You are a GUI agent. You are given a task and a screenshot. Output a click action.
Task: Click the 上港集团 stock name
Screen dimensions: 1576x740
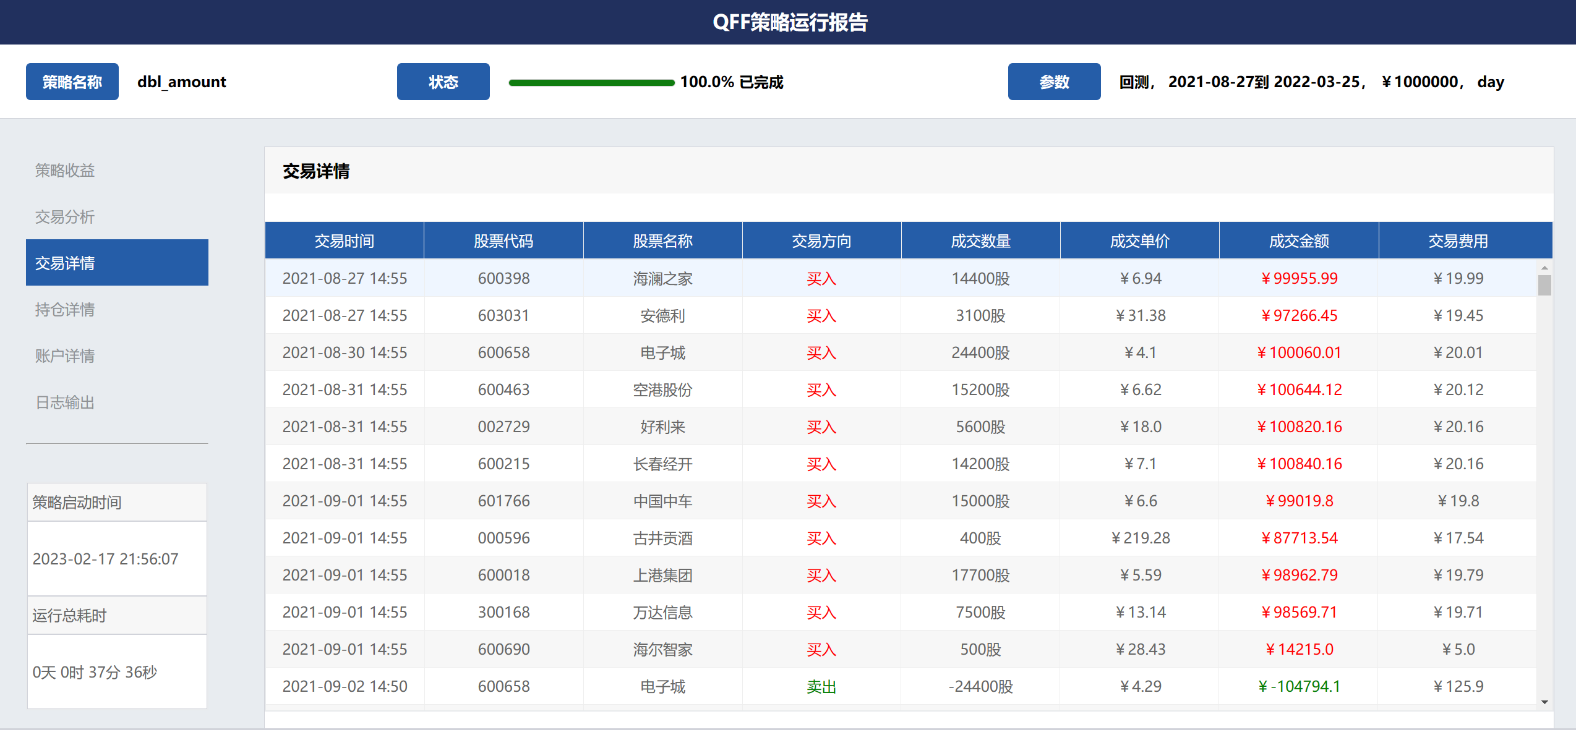662,575
